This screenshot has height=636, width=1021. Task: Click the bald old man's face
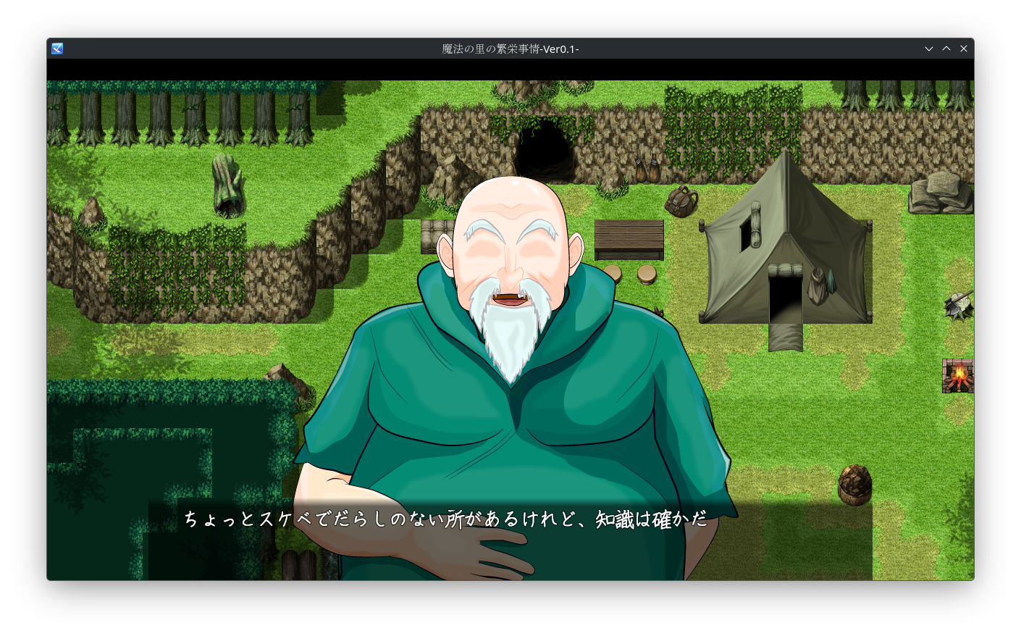click(510, 250)
